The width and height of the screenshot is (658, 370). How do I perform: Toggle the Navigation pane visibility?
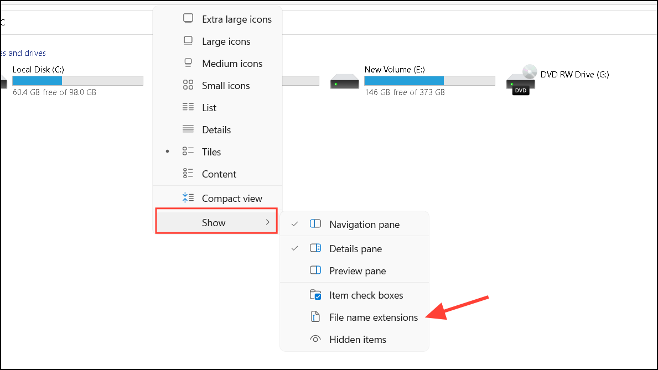click(364, 224)
